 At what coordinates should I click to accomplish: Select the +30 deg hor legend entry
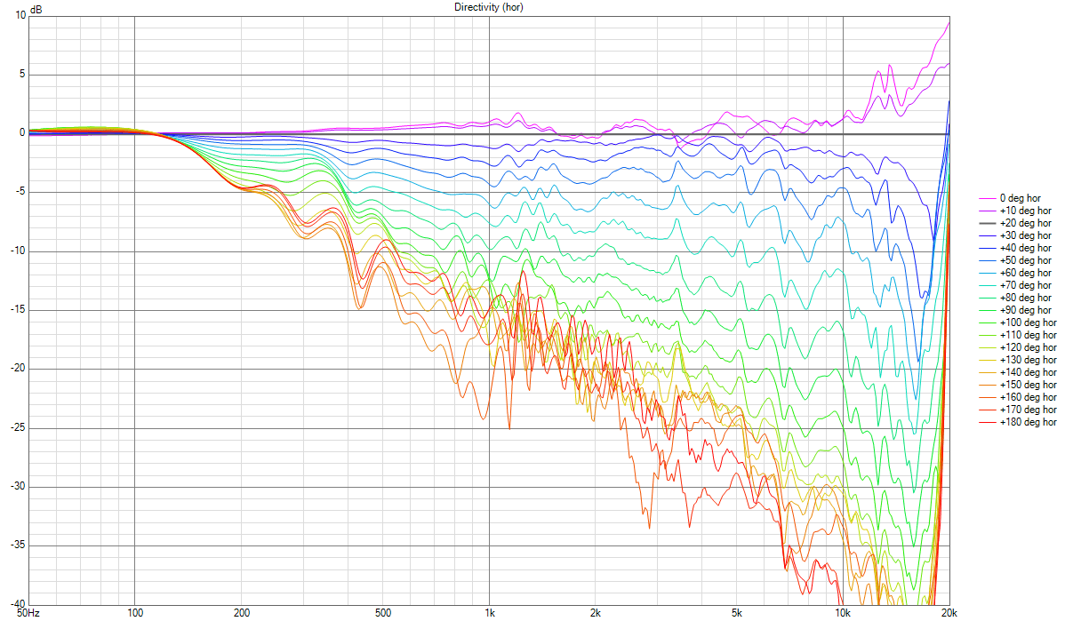click(1014, 235)
